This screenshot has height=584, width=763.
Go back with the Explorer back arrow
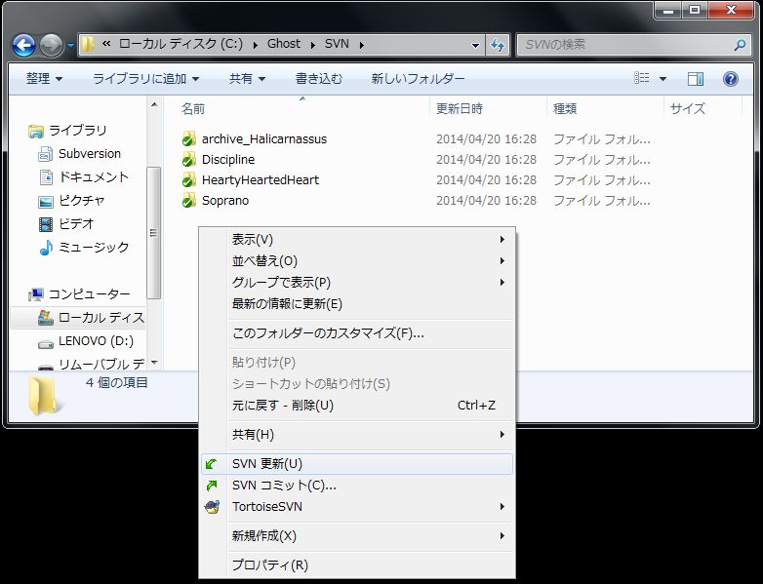(x=23, y=46)
